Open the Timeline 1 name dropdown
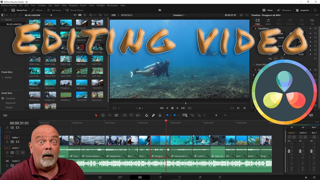 (179, 15)
